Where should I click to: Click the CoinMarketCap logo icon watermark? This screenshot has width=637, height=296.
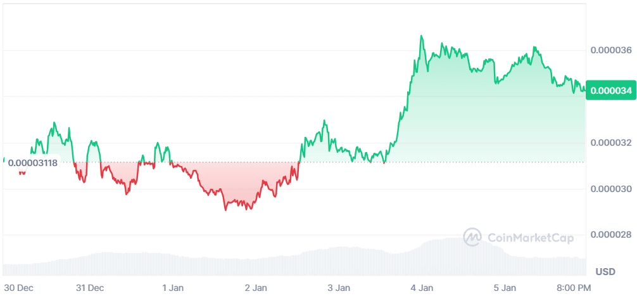click(473, 238)
